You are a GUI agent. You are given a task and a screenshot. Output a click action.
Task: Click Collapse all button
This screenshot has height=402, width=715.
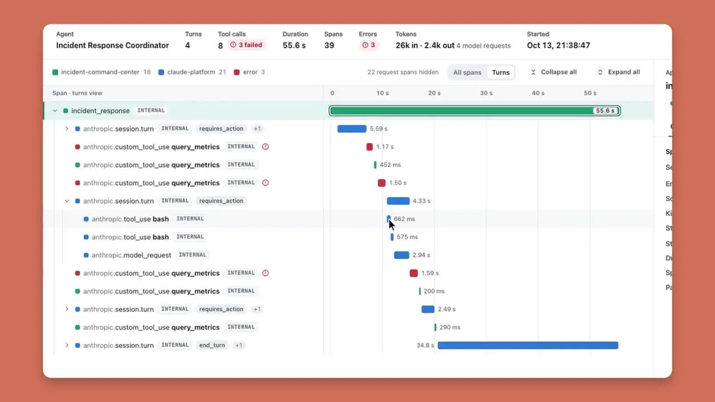pos(554,72)
